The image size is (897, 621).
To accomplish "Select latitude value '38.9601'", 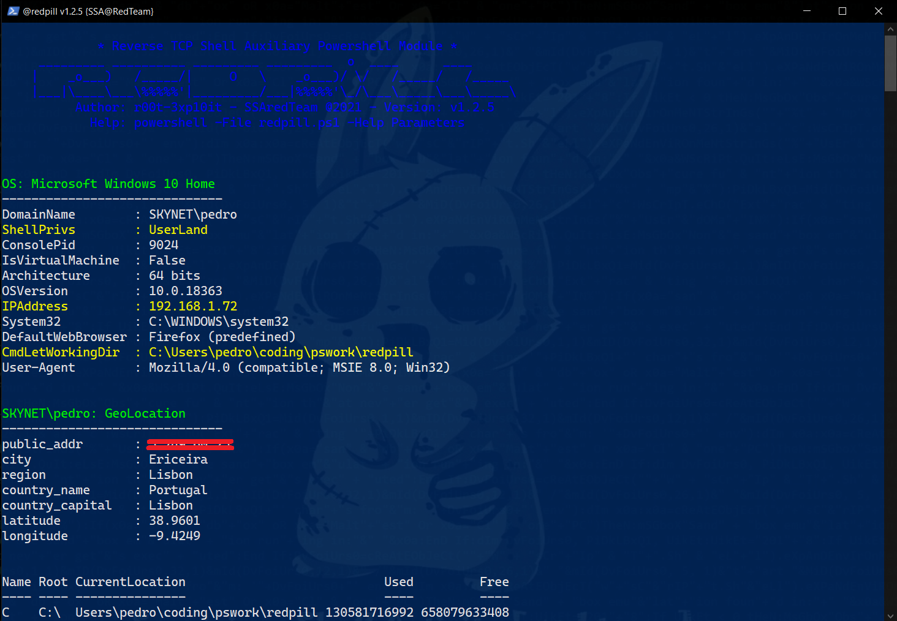I will [x=175, y=521].
